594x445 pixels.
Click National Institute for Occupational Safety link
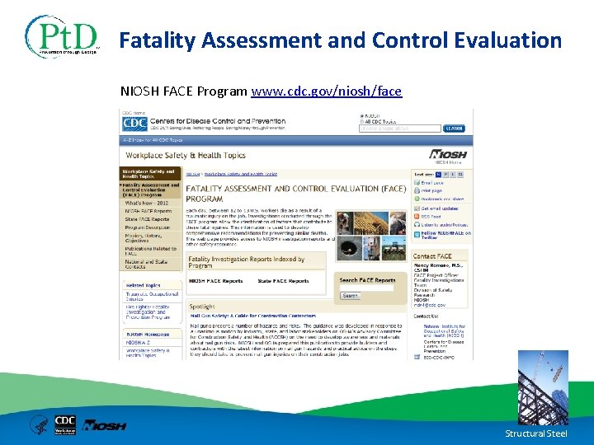click(445, 330)
